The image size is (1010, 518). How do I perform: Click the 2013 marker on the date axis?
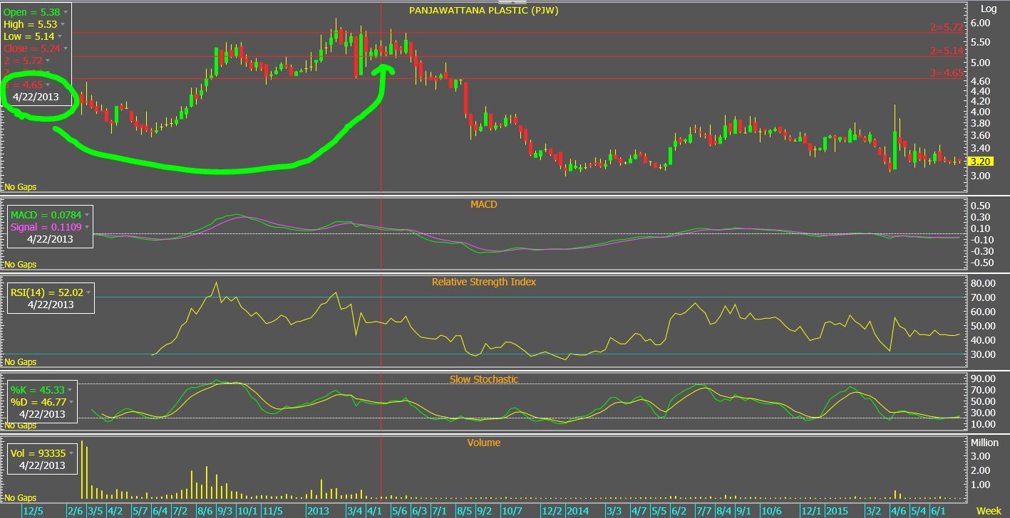click(318, 511)
